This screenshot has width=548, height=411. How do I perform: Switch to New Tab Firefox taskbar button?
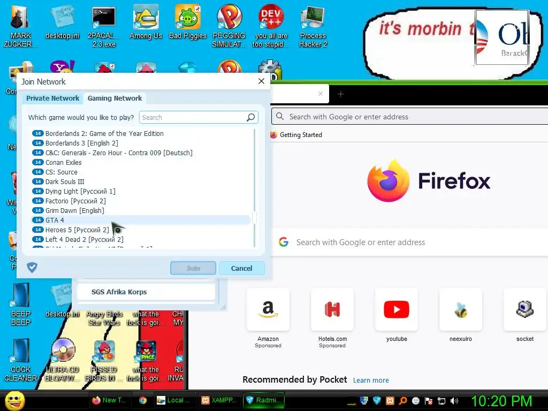click(x=109, y=400)
